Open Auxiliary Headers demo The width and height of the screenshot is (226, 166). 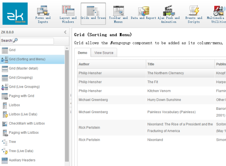tap(32, 160)
